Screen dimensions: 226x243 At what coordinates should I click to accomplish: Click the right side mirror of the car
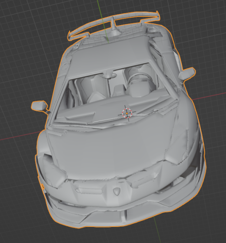point(186,74)
